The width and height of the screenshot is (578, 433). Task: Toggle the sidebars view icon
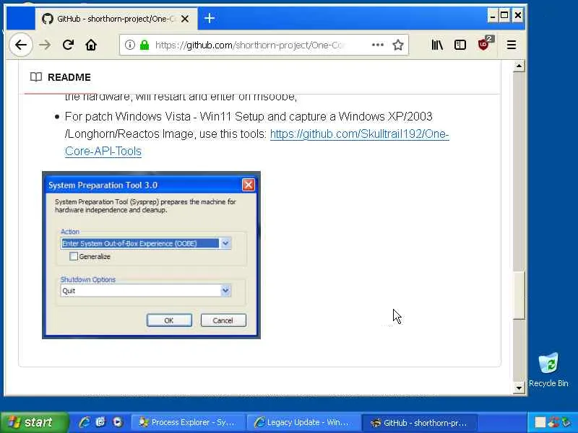click(x=460, y=45)
